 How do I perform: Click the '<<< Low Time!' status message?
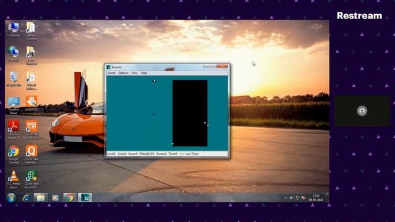coord(189,154)
